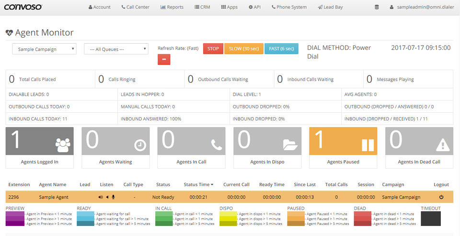Click the Outbound Calls Waiting counter
The image size is (460, 236).
point(229,79)
